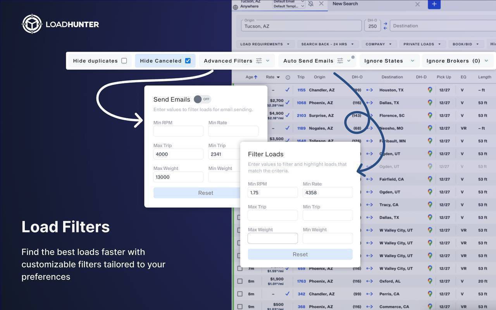This screenshot has width=496, height=310.
Task: Click the Min RPM field in Filter Loads
Action: point(272,193)
